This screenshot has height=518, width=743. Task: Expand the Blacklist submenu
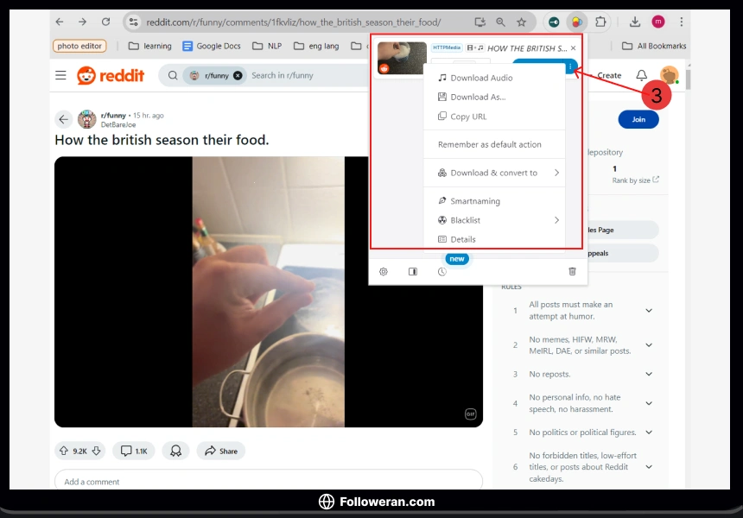point(556,220)
